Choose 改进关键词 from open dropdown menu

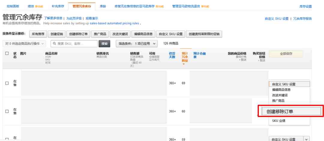point(280,95)
